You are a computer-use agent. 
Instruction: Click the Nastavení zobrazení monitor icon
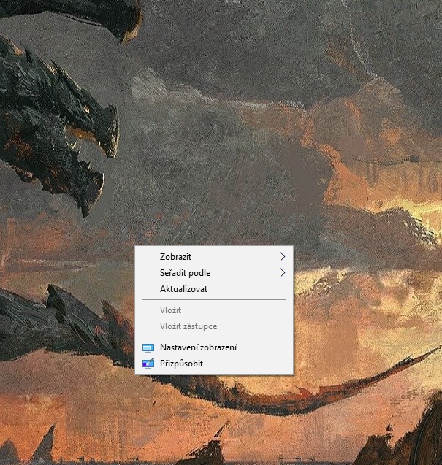[148, 348]
